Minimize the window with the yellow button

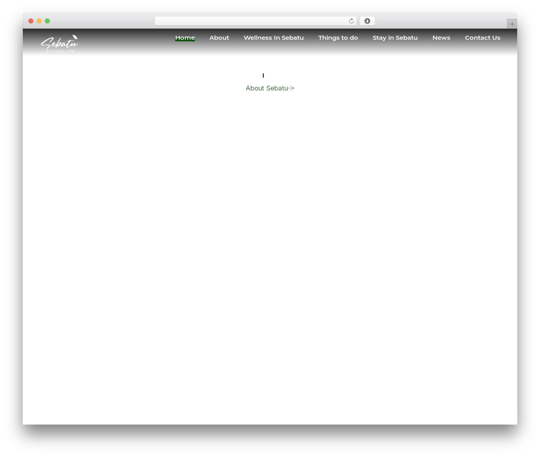coord(39,21)
